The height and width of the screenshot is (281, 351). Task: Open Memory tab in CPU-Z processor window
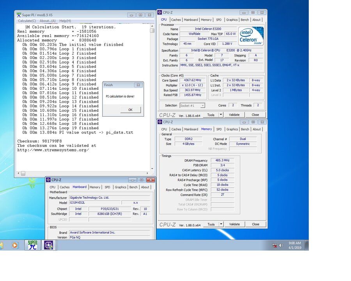206,20
